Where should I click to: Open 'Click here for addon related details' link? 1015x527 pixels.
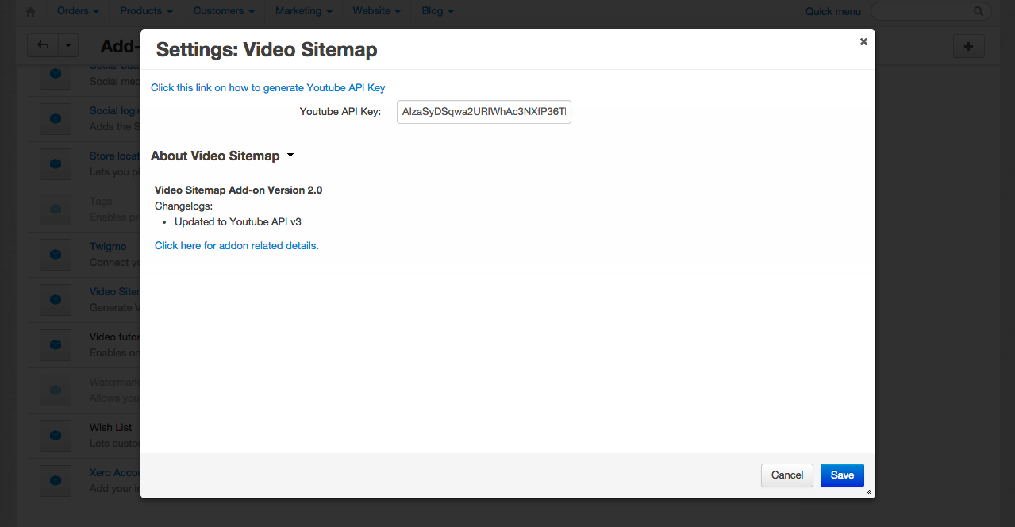(x=236, y=245)
